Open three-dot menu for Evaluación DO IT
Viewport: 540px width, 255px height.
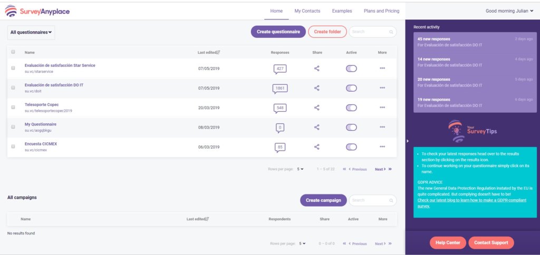pos(382,88)
